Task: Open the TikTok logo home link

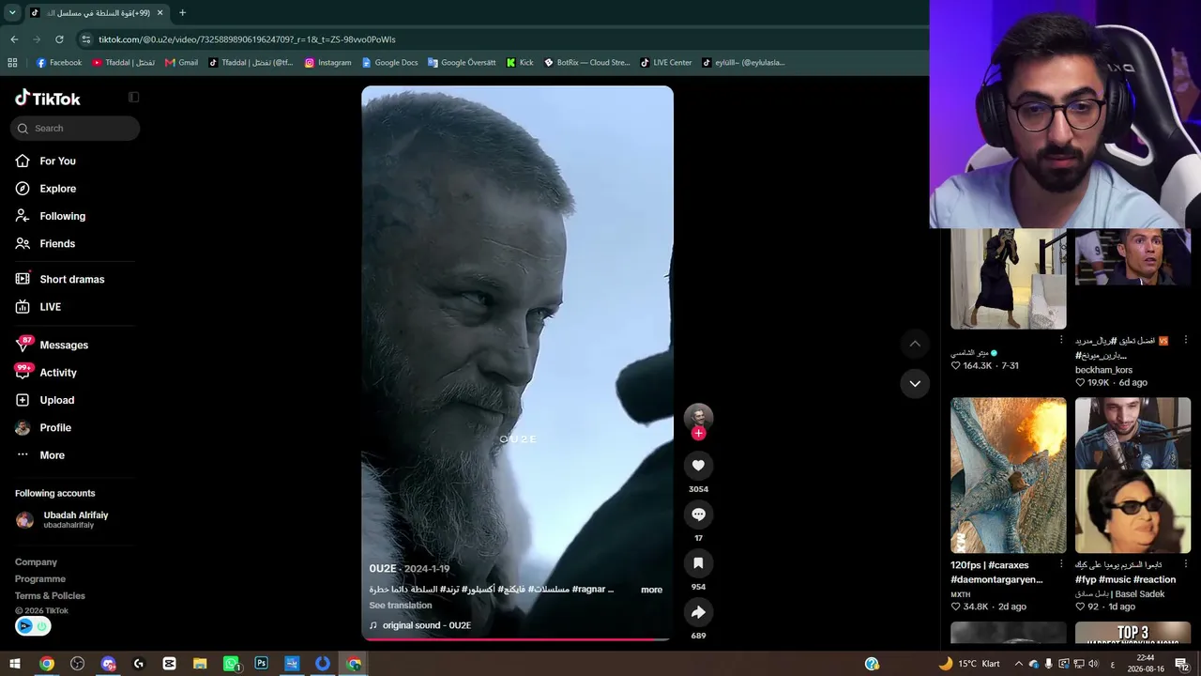Action: click(x=48, y=98)
